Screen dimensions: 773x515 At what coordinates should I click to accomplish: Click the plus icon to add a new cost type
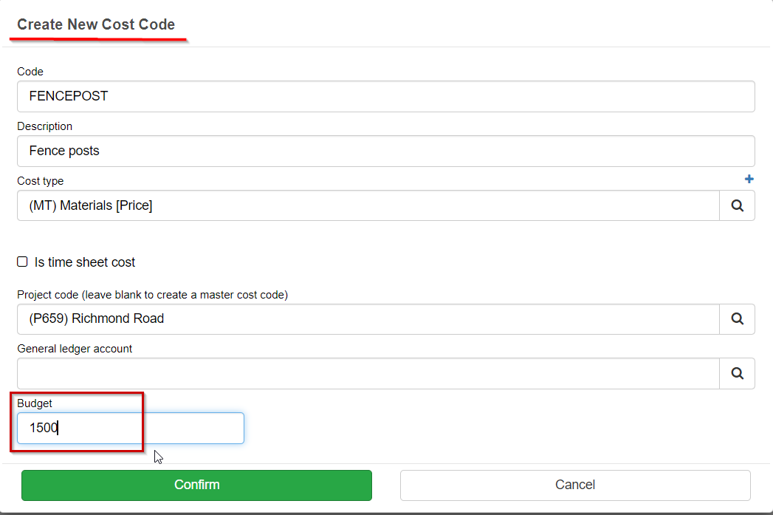point(749,179)
